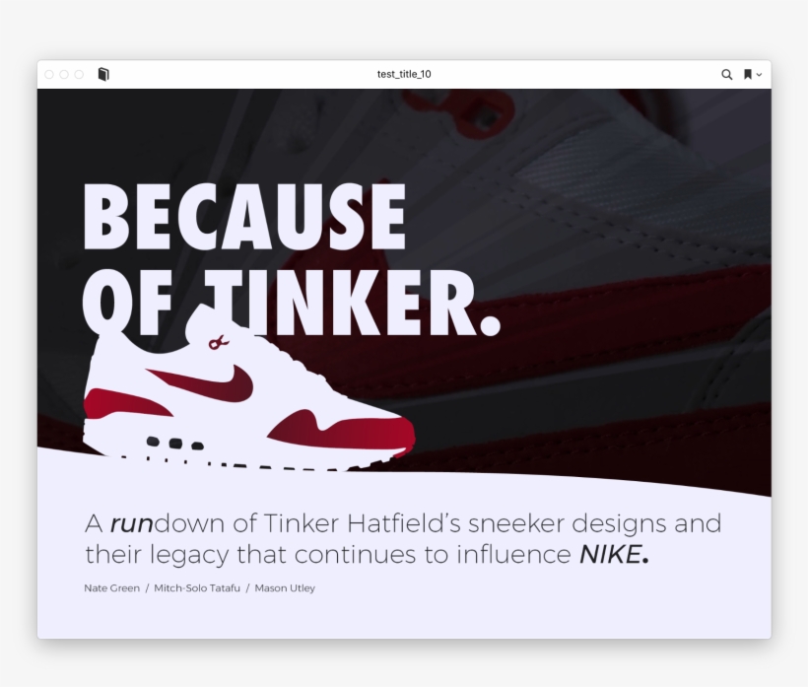Image resolution: width=808 pixels, height=687 pixels.
Task: Select the author name Mitch-Solo Tatafu
Action: (x=197, y=588)
